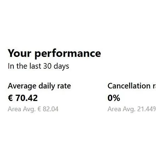Image resolution: width=156 pixels, height=156 pixels.
Task: Select the 82.04 area average figure
Action: 51,109
